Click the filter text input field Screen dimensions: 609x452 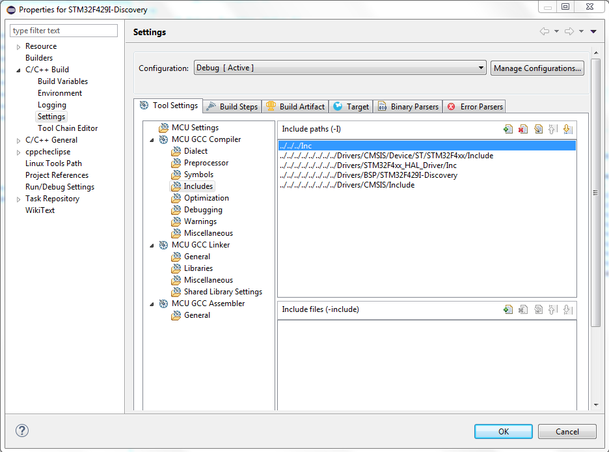(64, 31)
